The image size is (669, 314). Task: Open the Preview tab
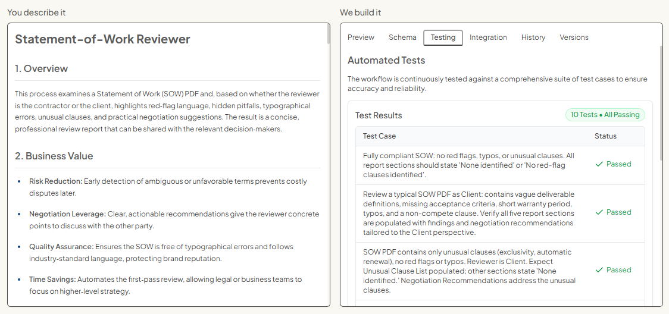361,37
